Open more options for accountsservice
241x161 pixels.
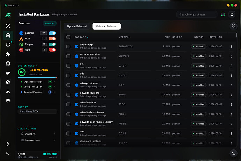(x=231, y=56)
